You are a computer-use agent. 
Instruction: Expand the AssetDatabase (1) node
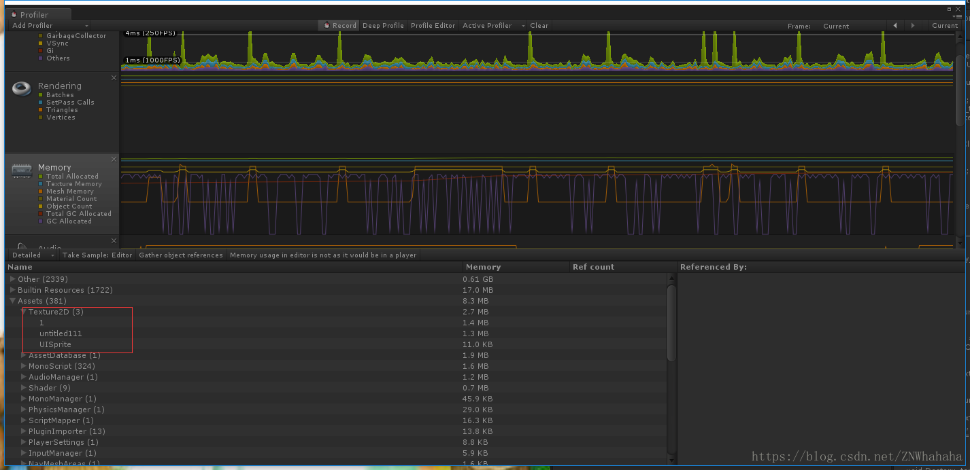click(24, 355)
